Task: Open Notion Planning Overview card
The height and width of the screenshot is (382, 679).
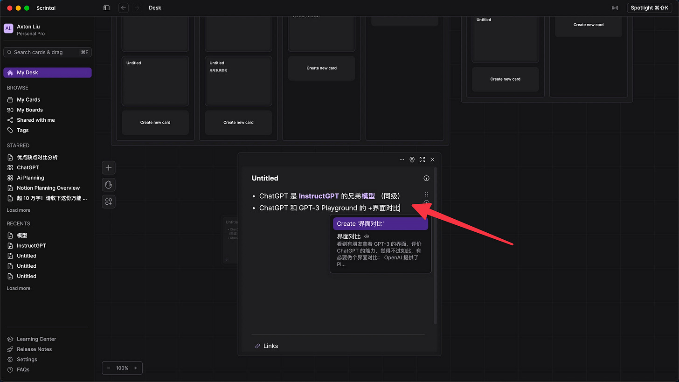Action: point(48,188)
